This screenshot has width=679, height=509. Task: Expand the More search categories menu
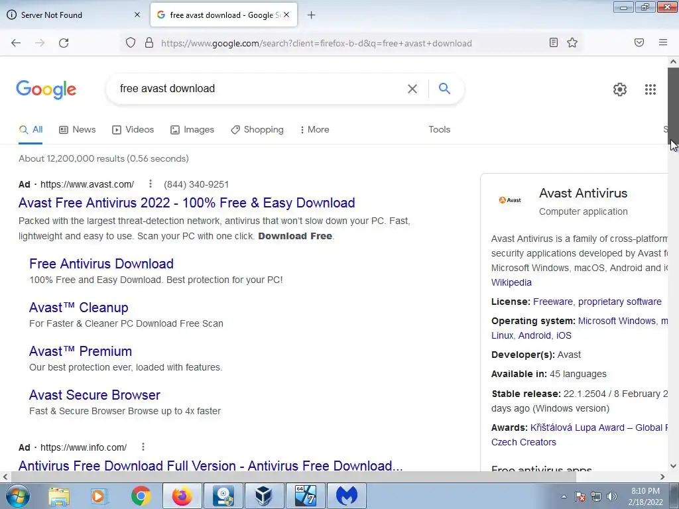pos(315,129)
